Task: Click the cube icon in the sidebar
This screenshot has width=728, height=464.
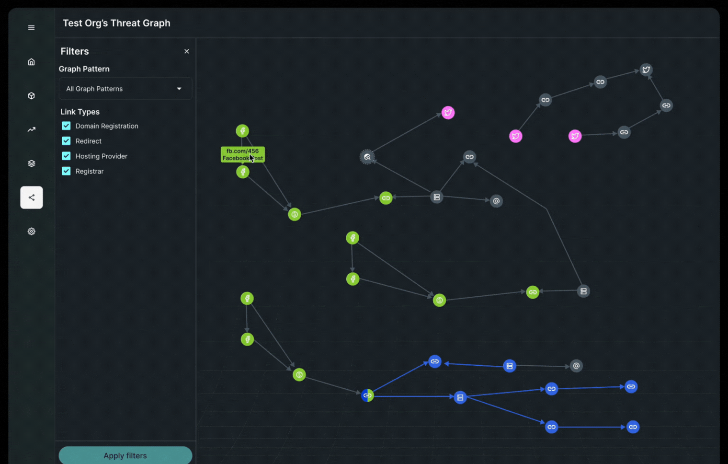Action: 31,95
